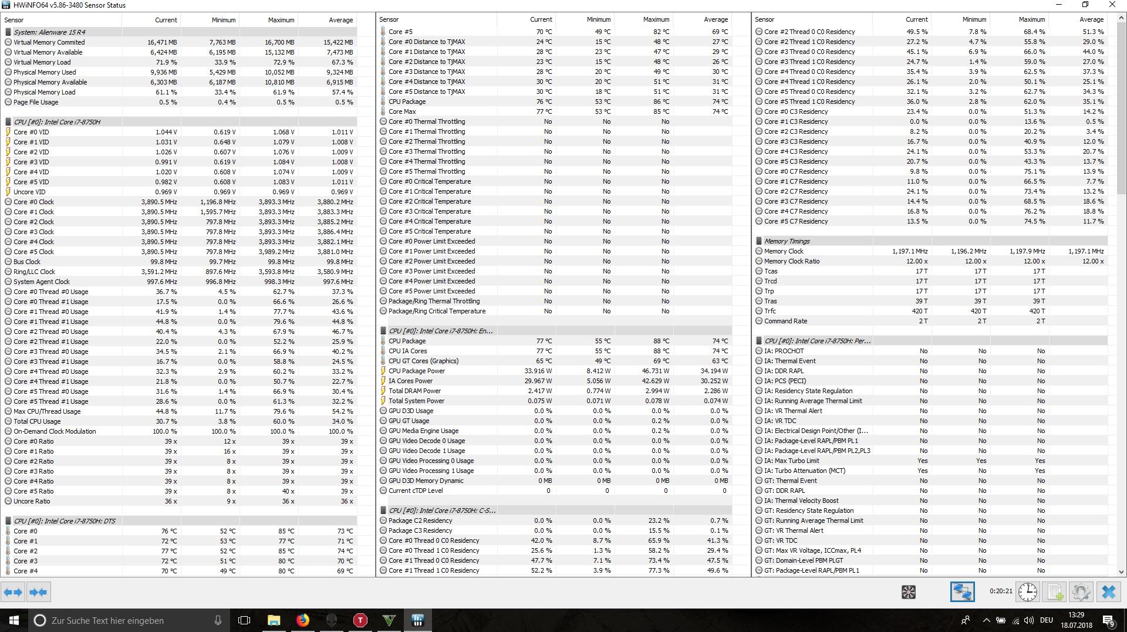Select the CPU i7-8750H: En... group
This screenshot has width=1127, height=632.
(555, 331)
